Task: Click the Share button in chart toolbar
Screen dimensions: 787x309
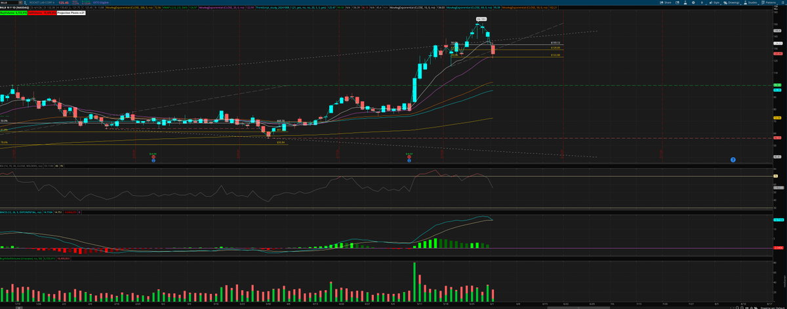Action: [666, 3]
